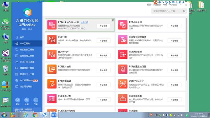This screenshot has width=210, height=118.
Task: Select PDF工具集 in the sidebar
Action: click(x=27, y=44)
